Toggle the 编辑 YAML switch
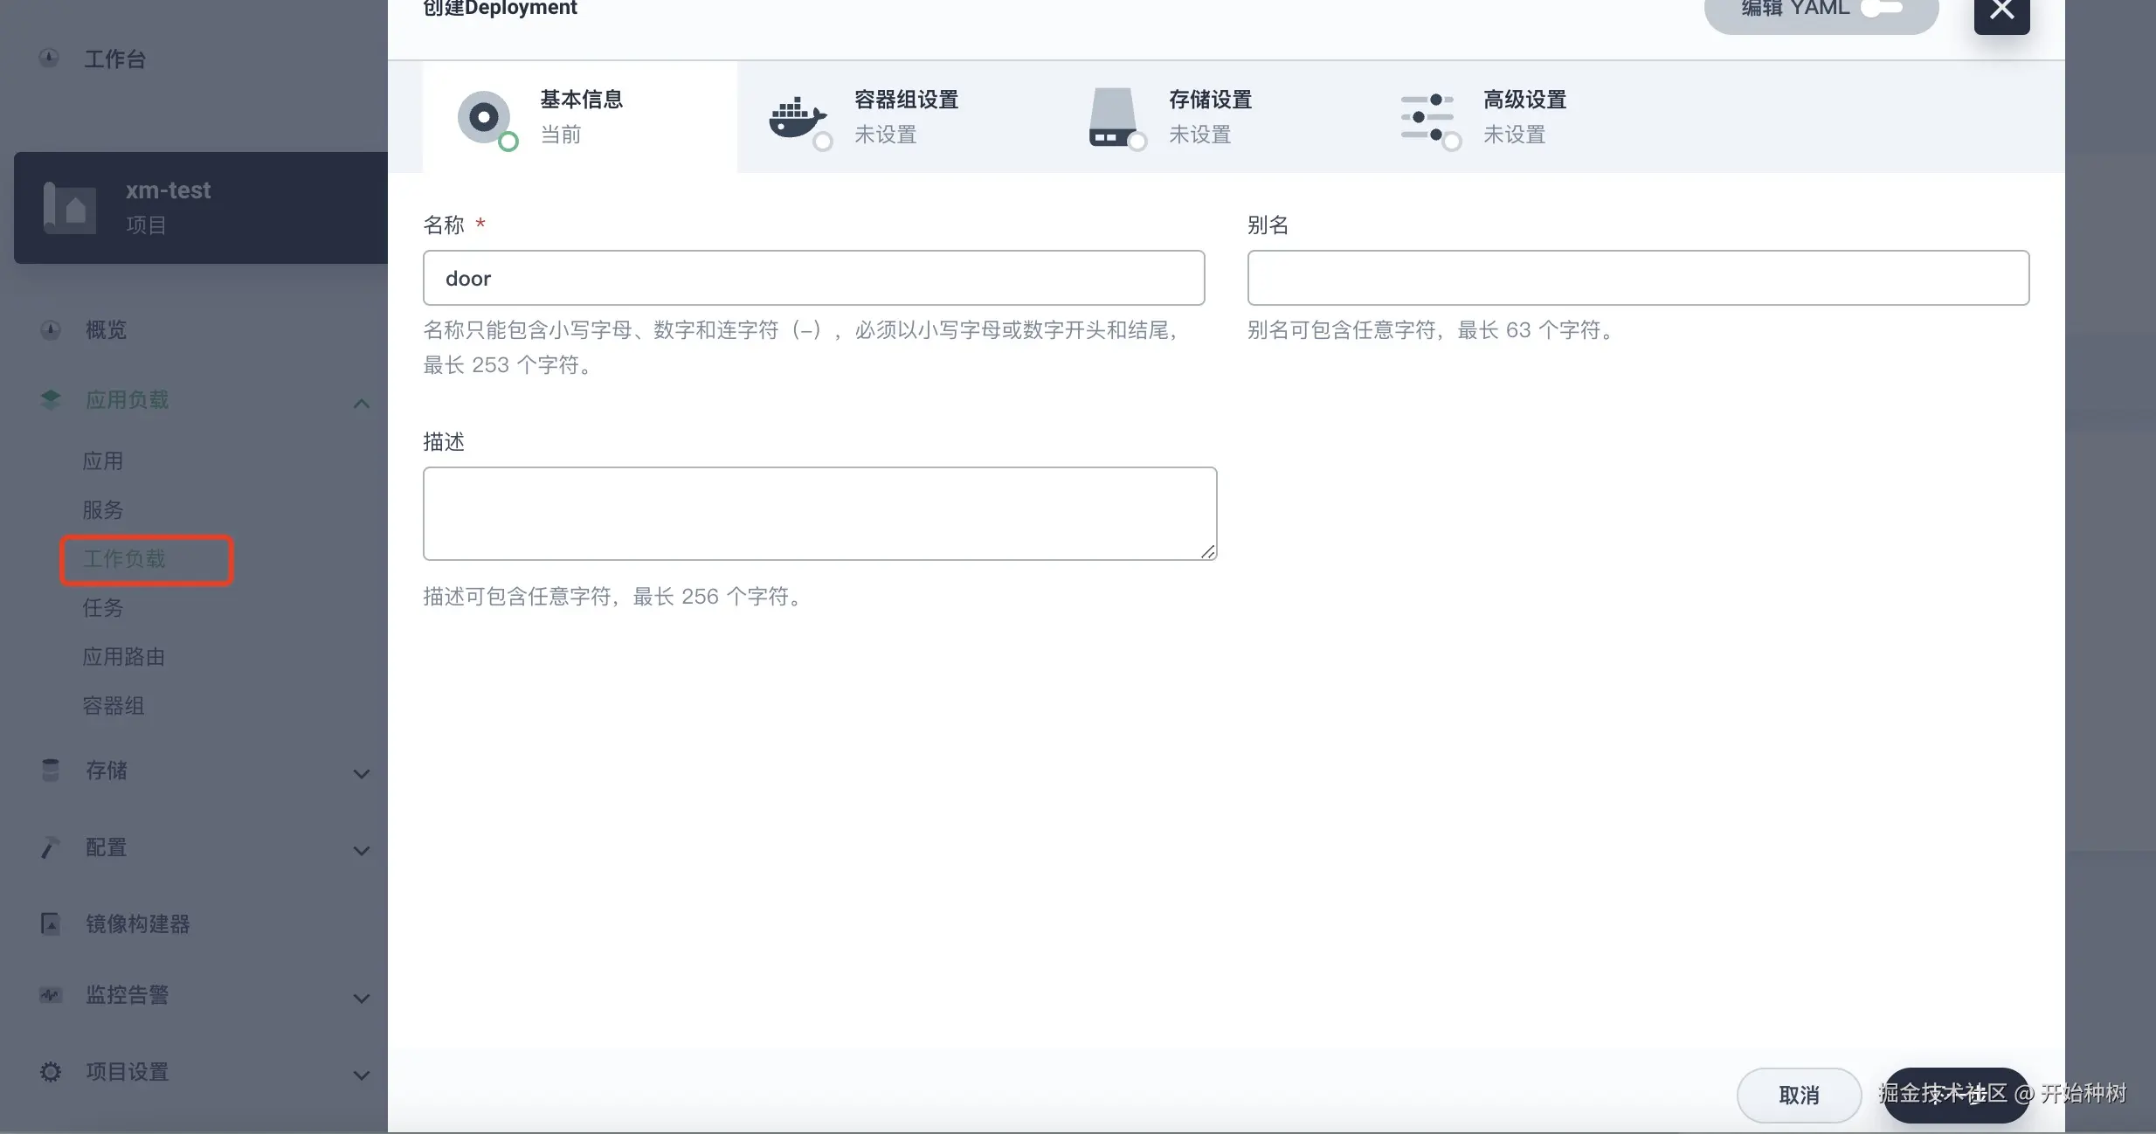 (1882, 9)
